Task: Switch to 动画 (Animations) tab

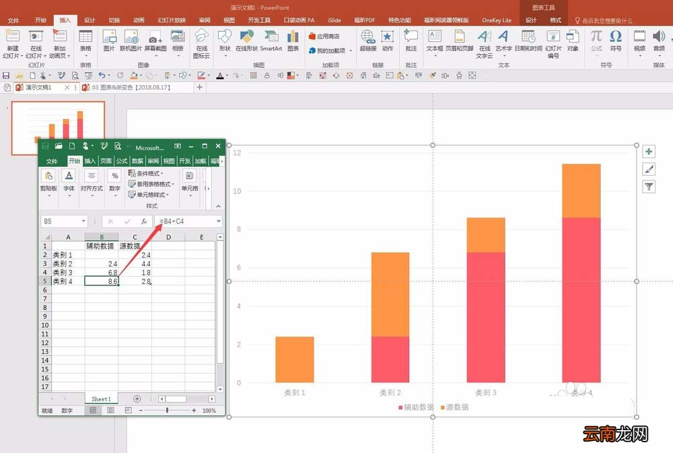Action: coord(139,20)
